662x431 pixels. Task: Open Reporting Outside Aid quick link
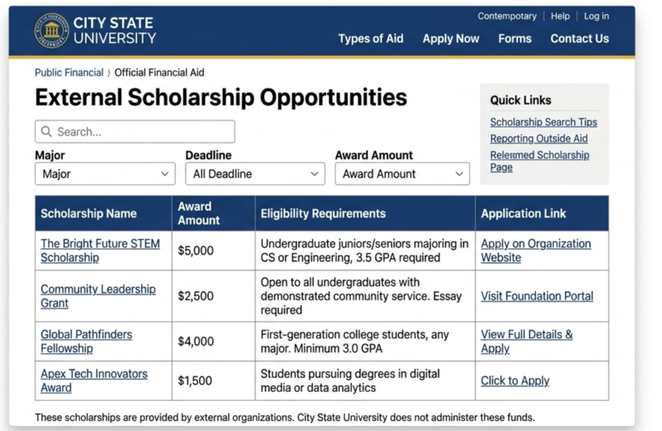[539, 138]
